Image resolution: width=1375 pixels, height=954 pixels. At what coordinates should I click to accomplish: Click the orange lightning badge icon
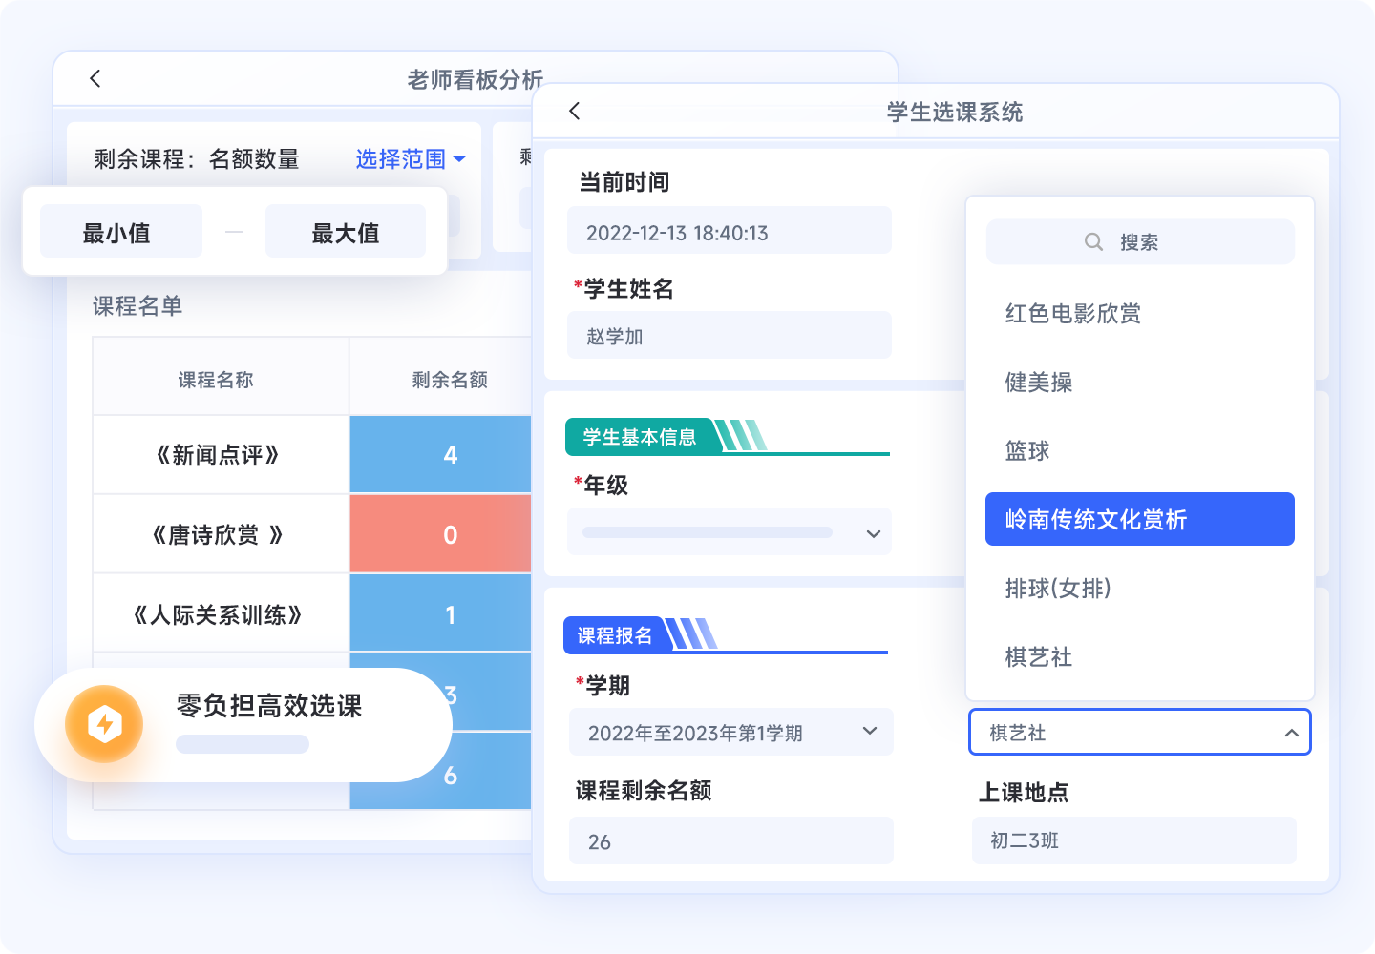[104, 724]
